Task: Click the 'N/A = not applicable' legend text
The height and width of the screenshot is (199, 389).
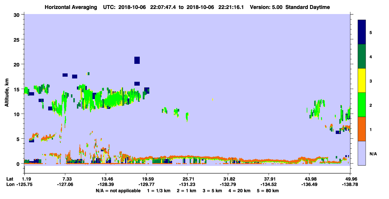Action: click(118, 191)
